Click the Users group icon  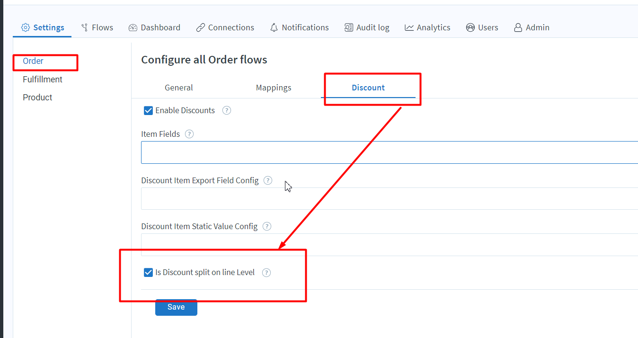coord(470,27)
